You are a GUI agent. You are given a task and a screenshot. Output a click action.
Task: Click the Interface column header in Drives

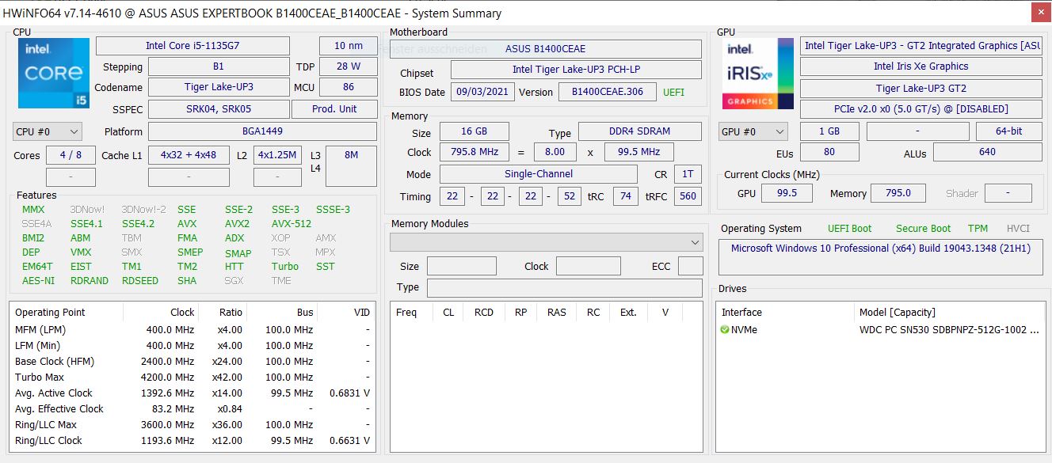[x=741, y=313]
